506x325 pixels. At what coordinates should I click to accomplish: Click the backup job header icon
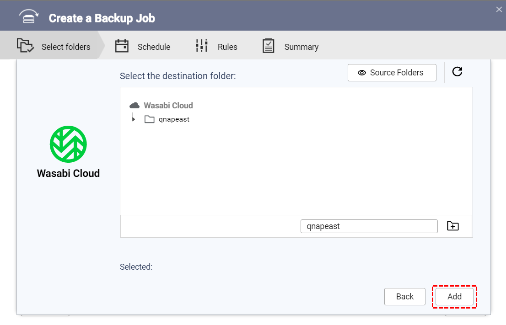click(28, 17)
